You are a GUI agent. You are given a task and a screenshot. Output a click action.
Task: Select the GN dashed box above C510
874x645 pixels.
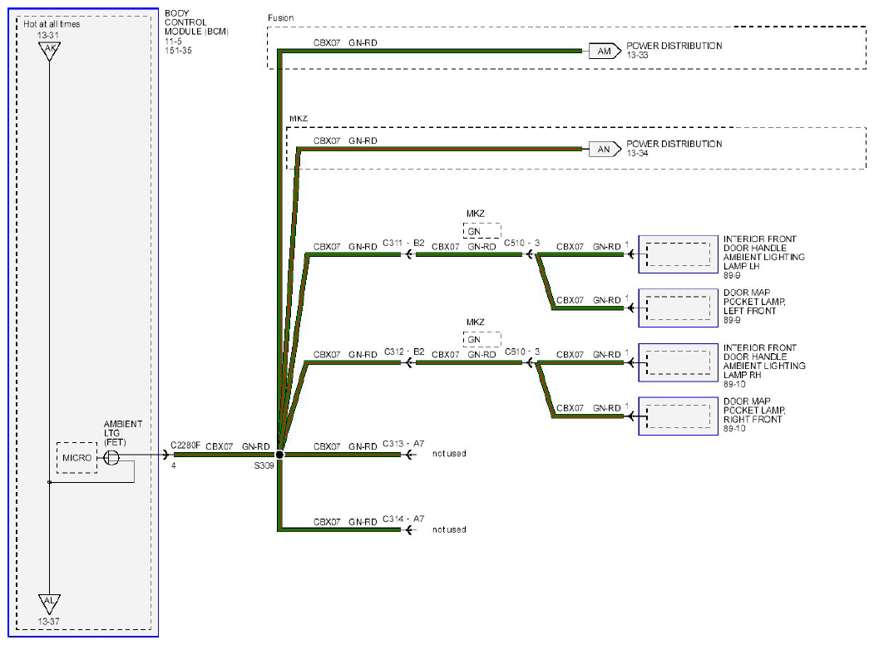pyautogui.click(x=481, y=231)
